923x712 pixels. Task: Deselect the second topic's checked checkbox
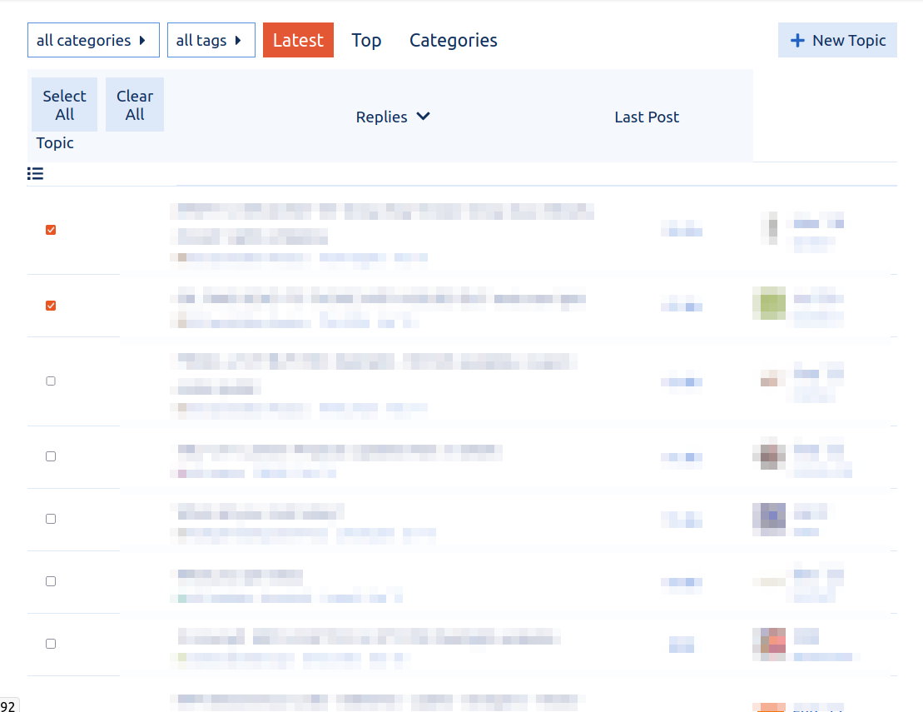(x=51, y=306)
